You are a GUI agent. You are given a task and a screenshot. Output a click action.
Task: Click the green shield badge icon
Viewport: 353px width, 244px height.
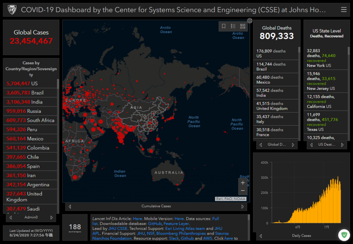click(x=344, y=235)
